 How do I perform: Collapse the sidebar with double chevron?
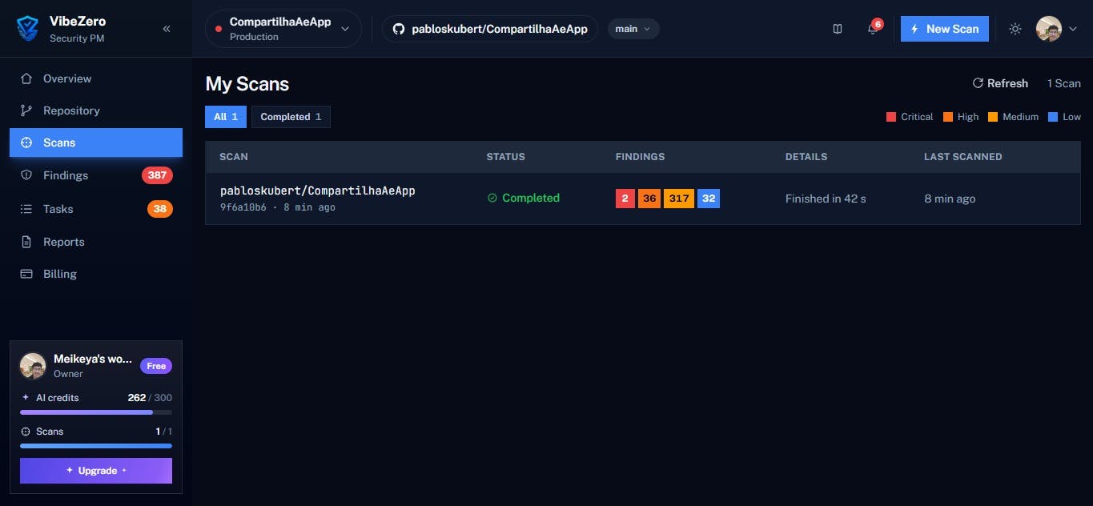point(167,29)
